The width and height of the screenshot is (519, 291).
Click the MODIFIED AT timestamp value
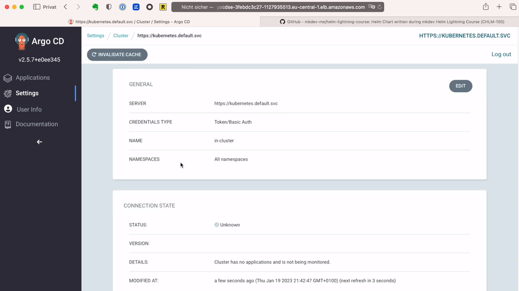pyautogui.click(x=305, y=281)
